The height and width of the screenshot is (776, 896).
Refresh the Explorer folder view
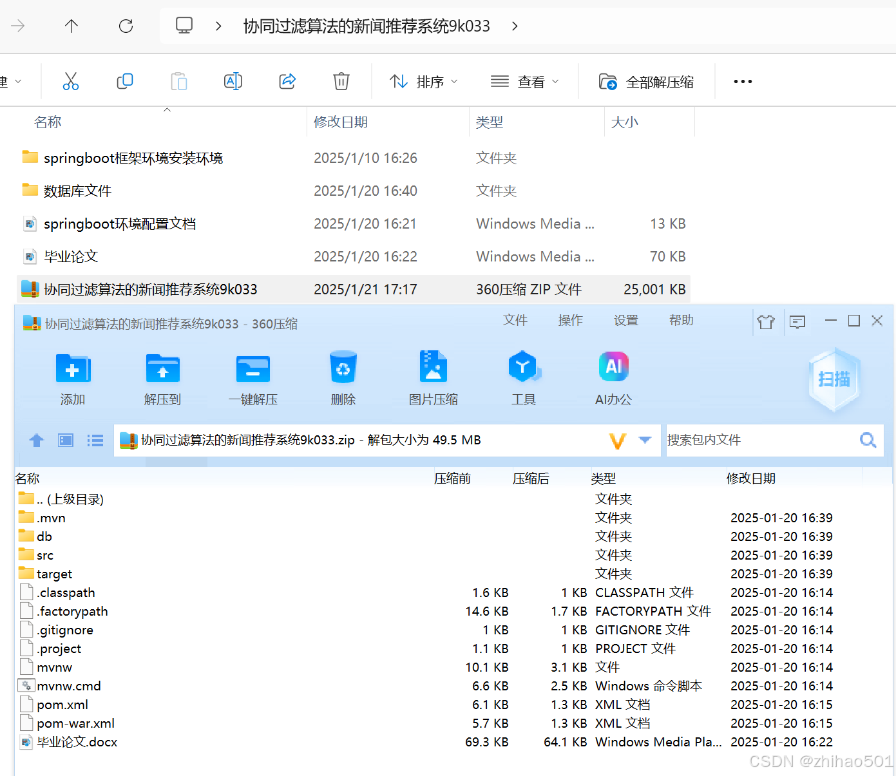point(126,26)
